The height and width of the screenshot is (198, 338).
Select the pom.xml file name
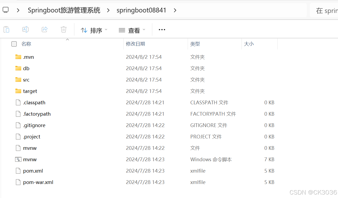pyautogui.click(x=33, y=171)
